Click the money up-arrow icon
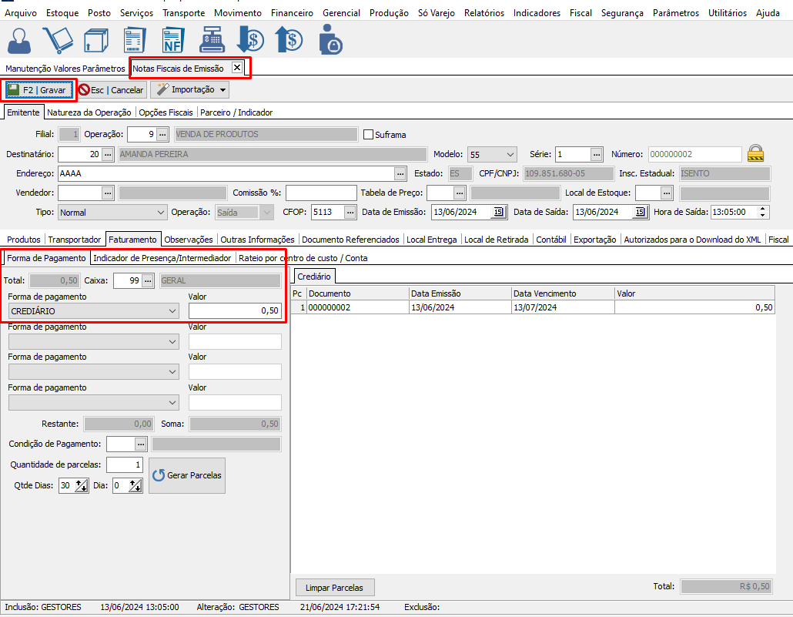 point(289,39)
